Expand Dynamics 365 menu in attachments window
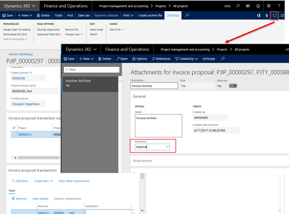The image size is (289, 214). point(81,49)
